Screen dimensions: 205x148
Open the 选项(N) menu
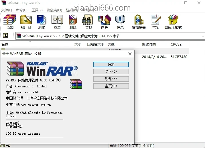point(72,10)
